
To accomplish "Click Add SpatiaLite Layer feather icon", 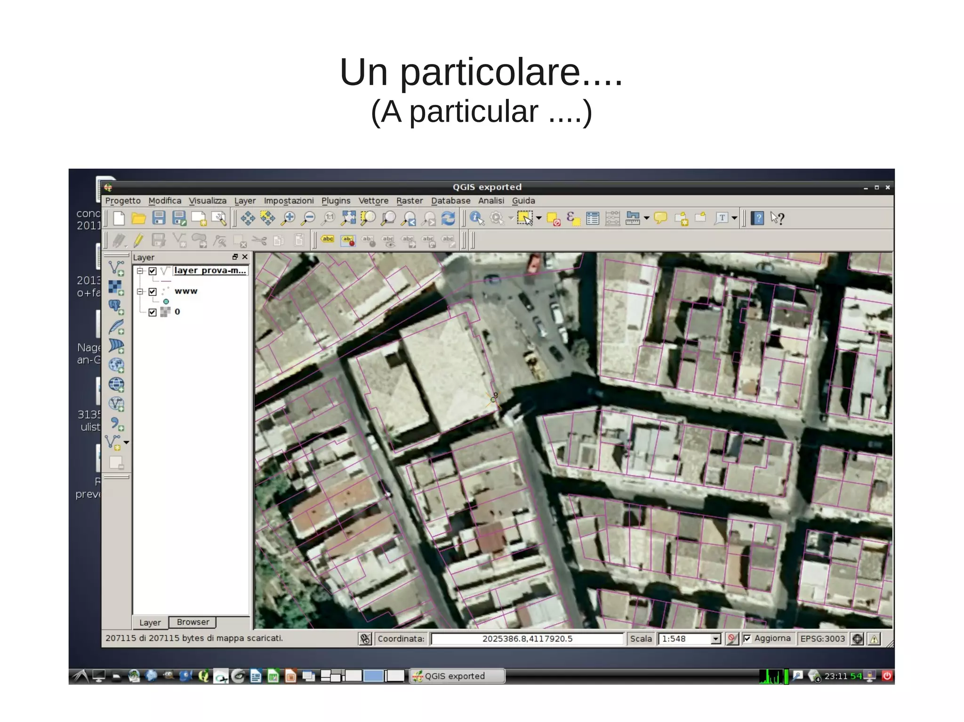I will point(116,327).
